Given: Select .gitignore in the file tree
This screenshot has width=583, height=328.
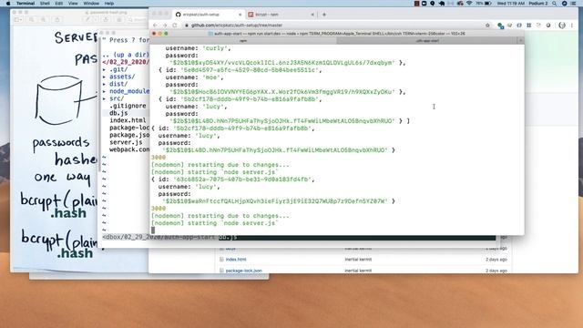Looking at the screenshot, I should (x=128, y=106).
